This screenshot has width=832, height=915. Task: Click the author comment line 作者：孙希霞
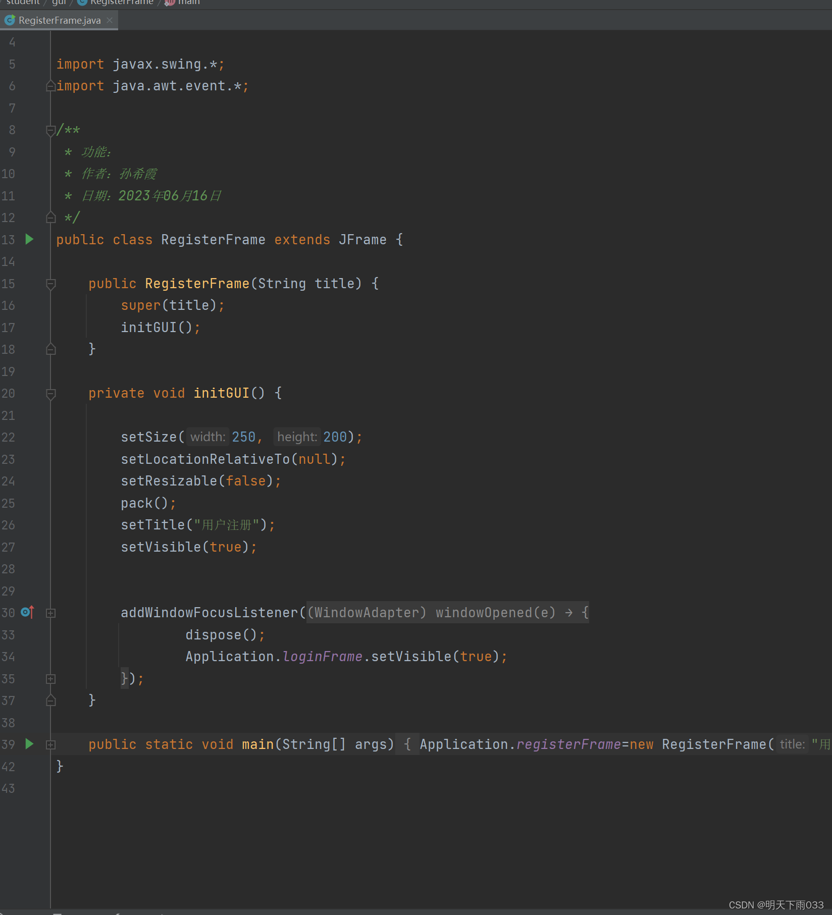pyautogui.click(x=111, y=174)
